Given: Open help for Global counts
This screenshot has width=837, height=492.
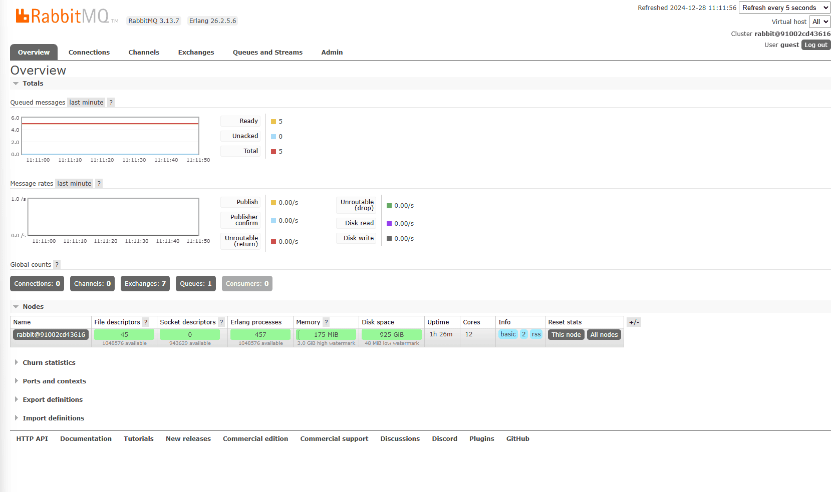Looking at the screenshot, I should coord(57,264).
